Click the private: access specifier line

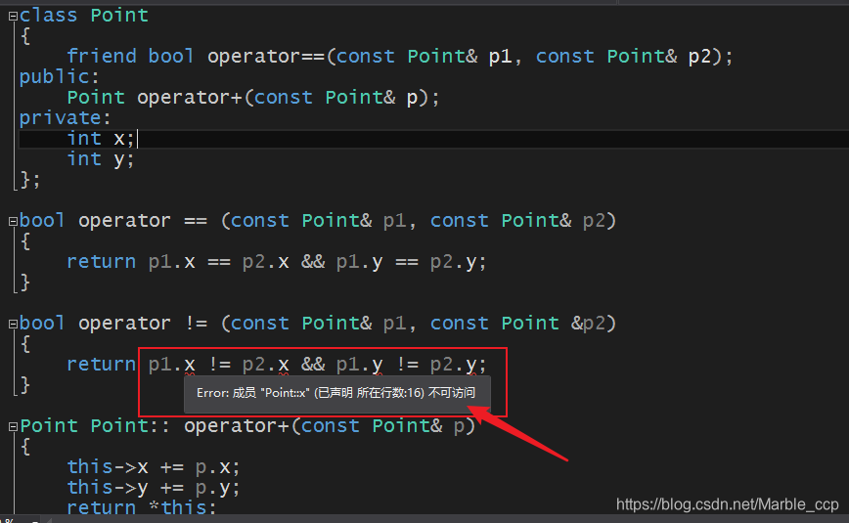[x=65, y=118]
